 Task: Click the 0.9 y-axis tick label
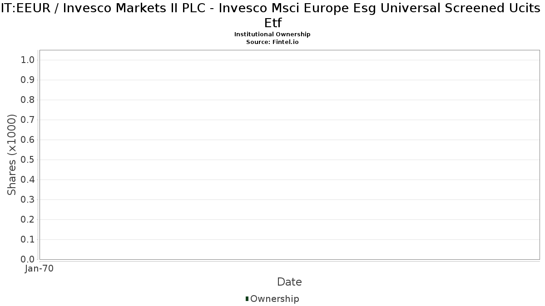click(x=28, y=80)
